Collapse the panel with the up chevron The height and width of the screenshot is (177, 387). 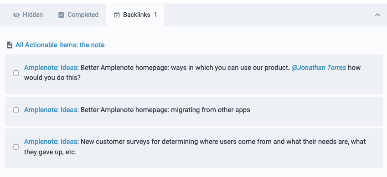[377, 15]
